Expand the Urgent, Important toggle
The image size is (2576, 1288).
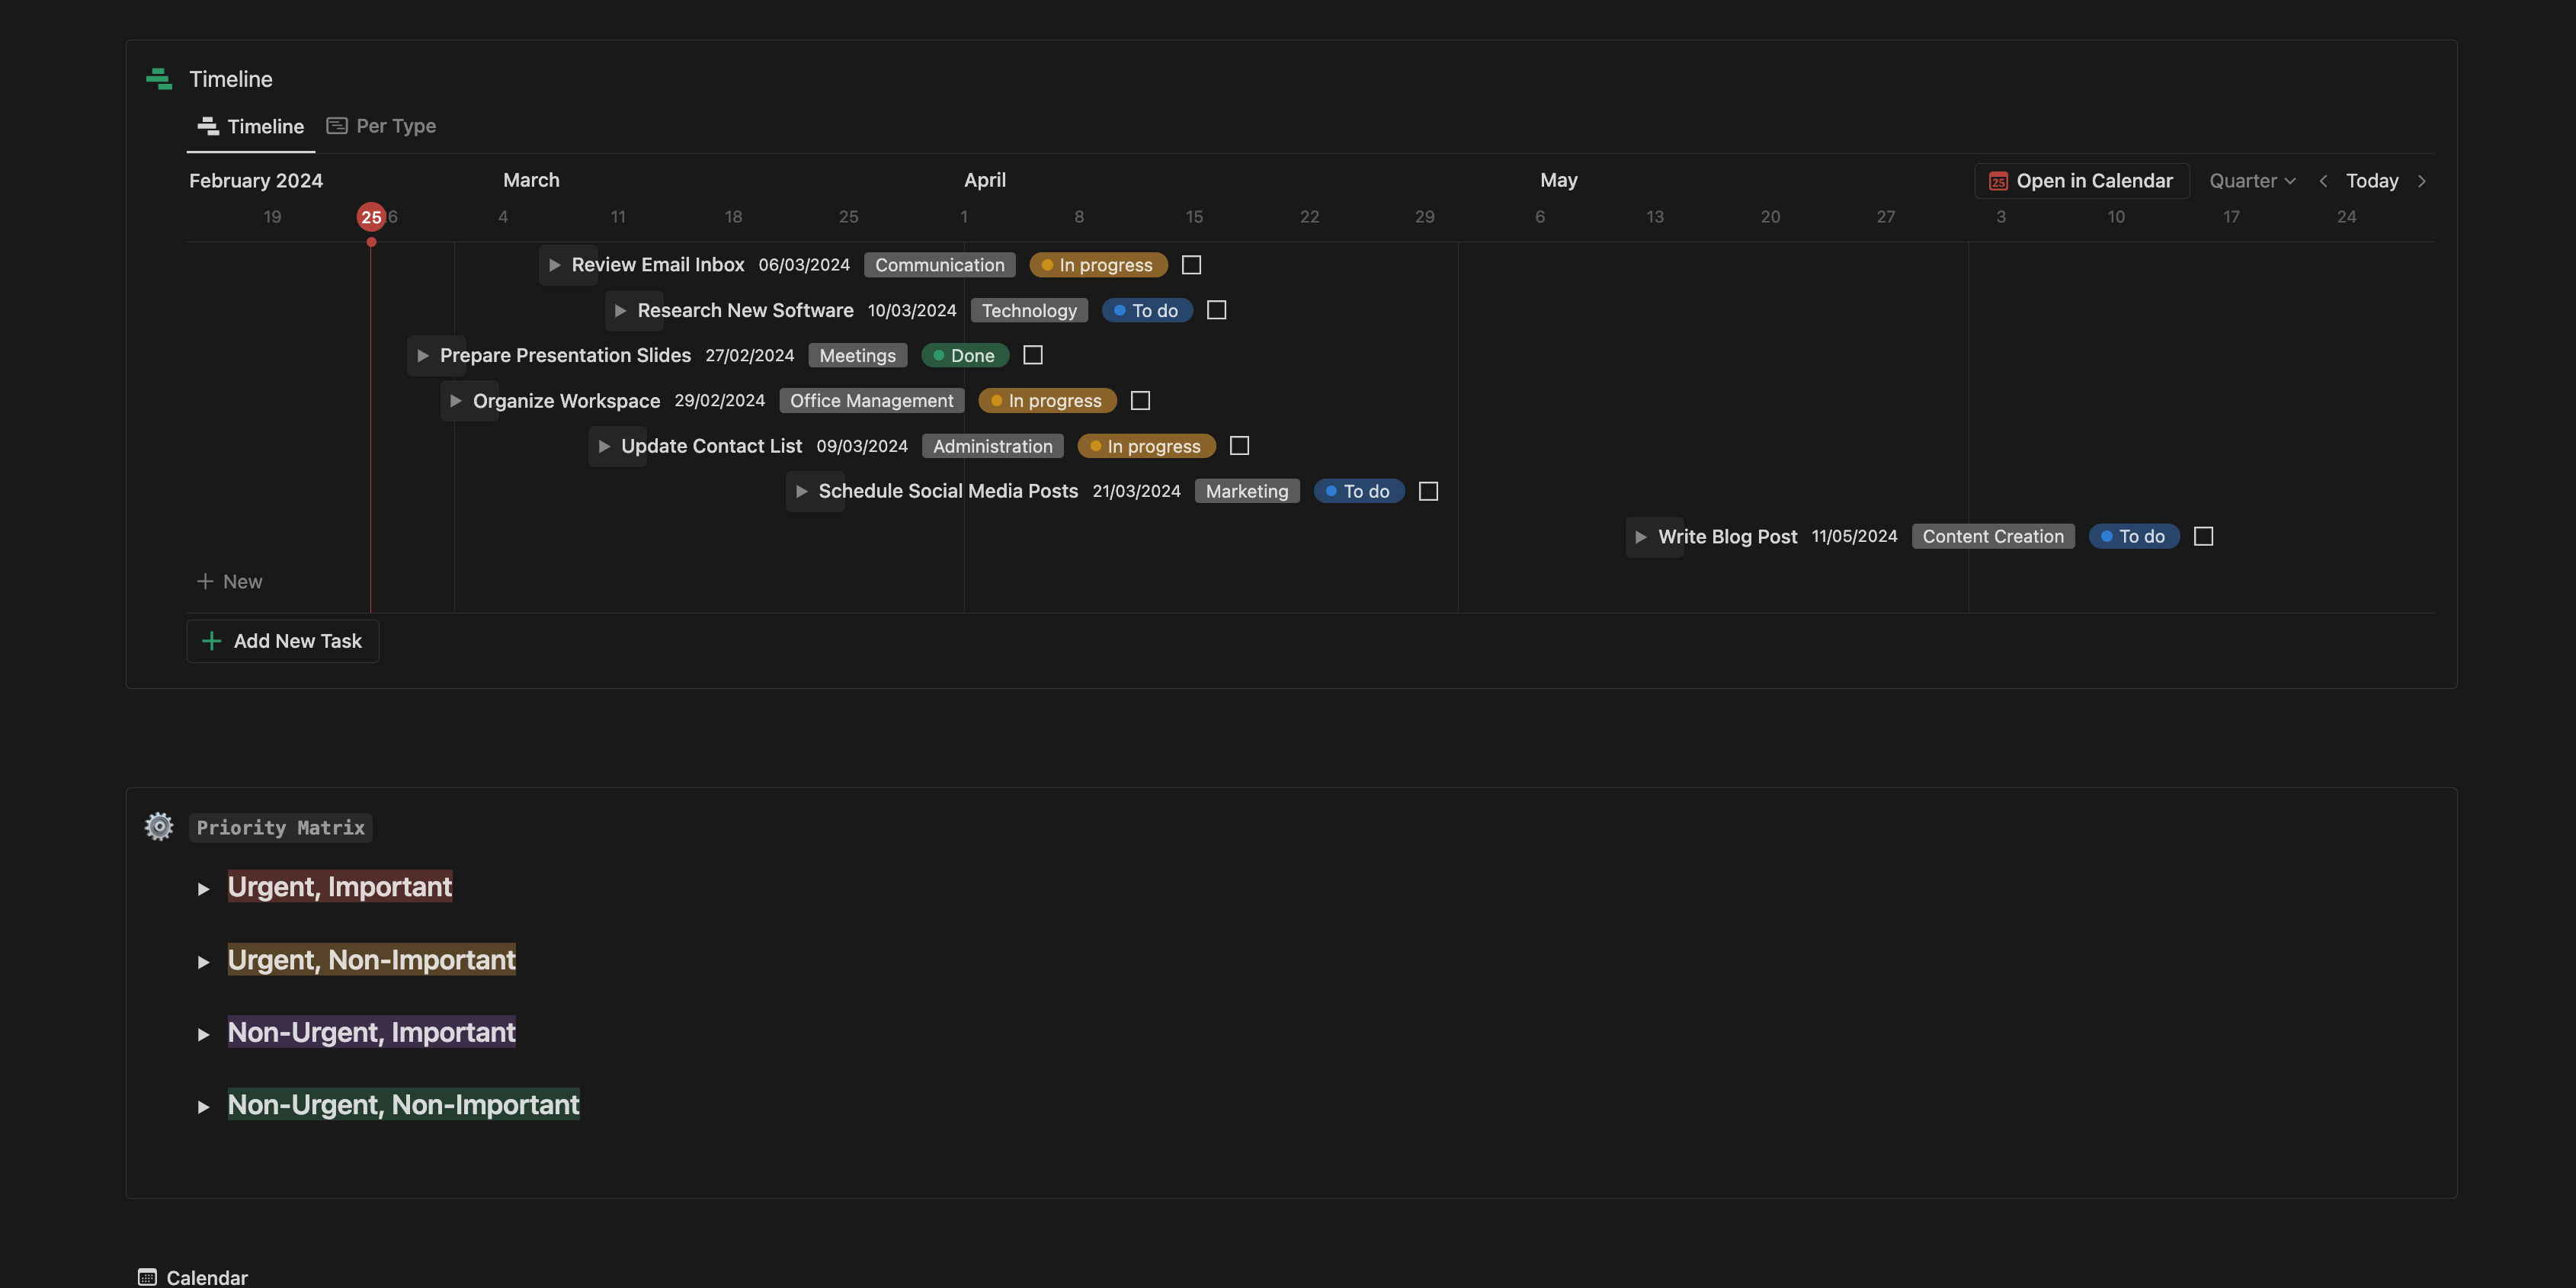[204, 889]
